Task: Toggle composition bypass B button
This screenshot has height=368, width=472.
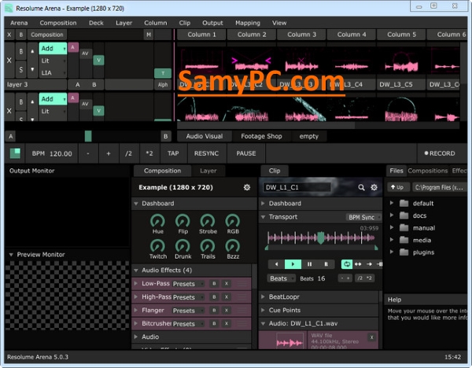Action: tap(21, 35)
